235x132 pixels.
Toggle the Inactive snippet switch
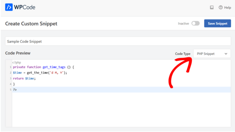coord(196,23)
